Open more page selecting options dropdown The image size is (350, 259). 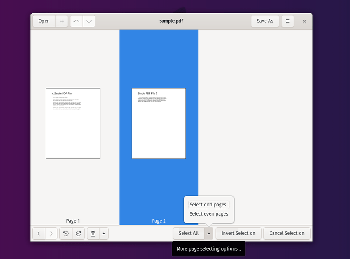pos(209,233)
